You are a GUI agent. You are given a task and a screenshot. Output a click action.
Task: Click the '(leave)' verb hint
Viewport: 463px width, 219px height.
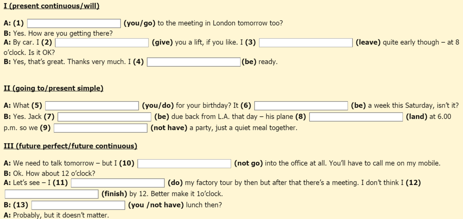368,42
